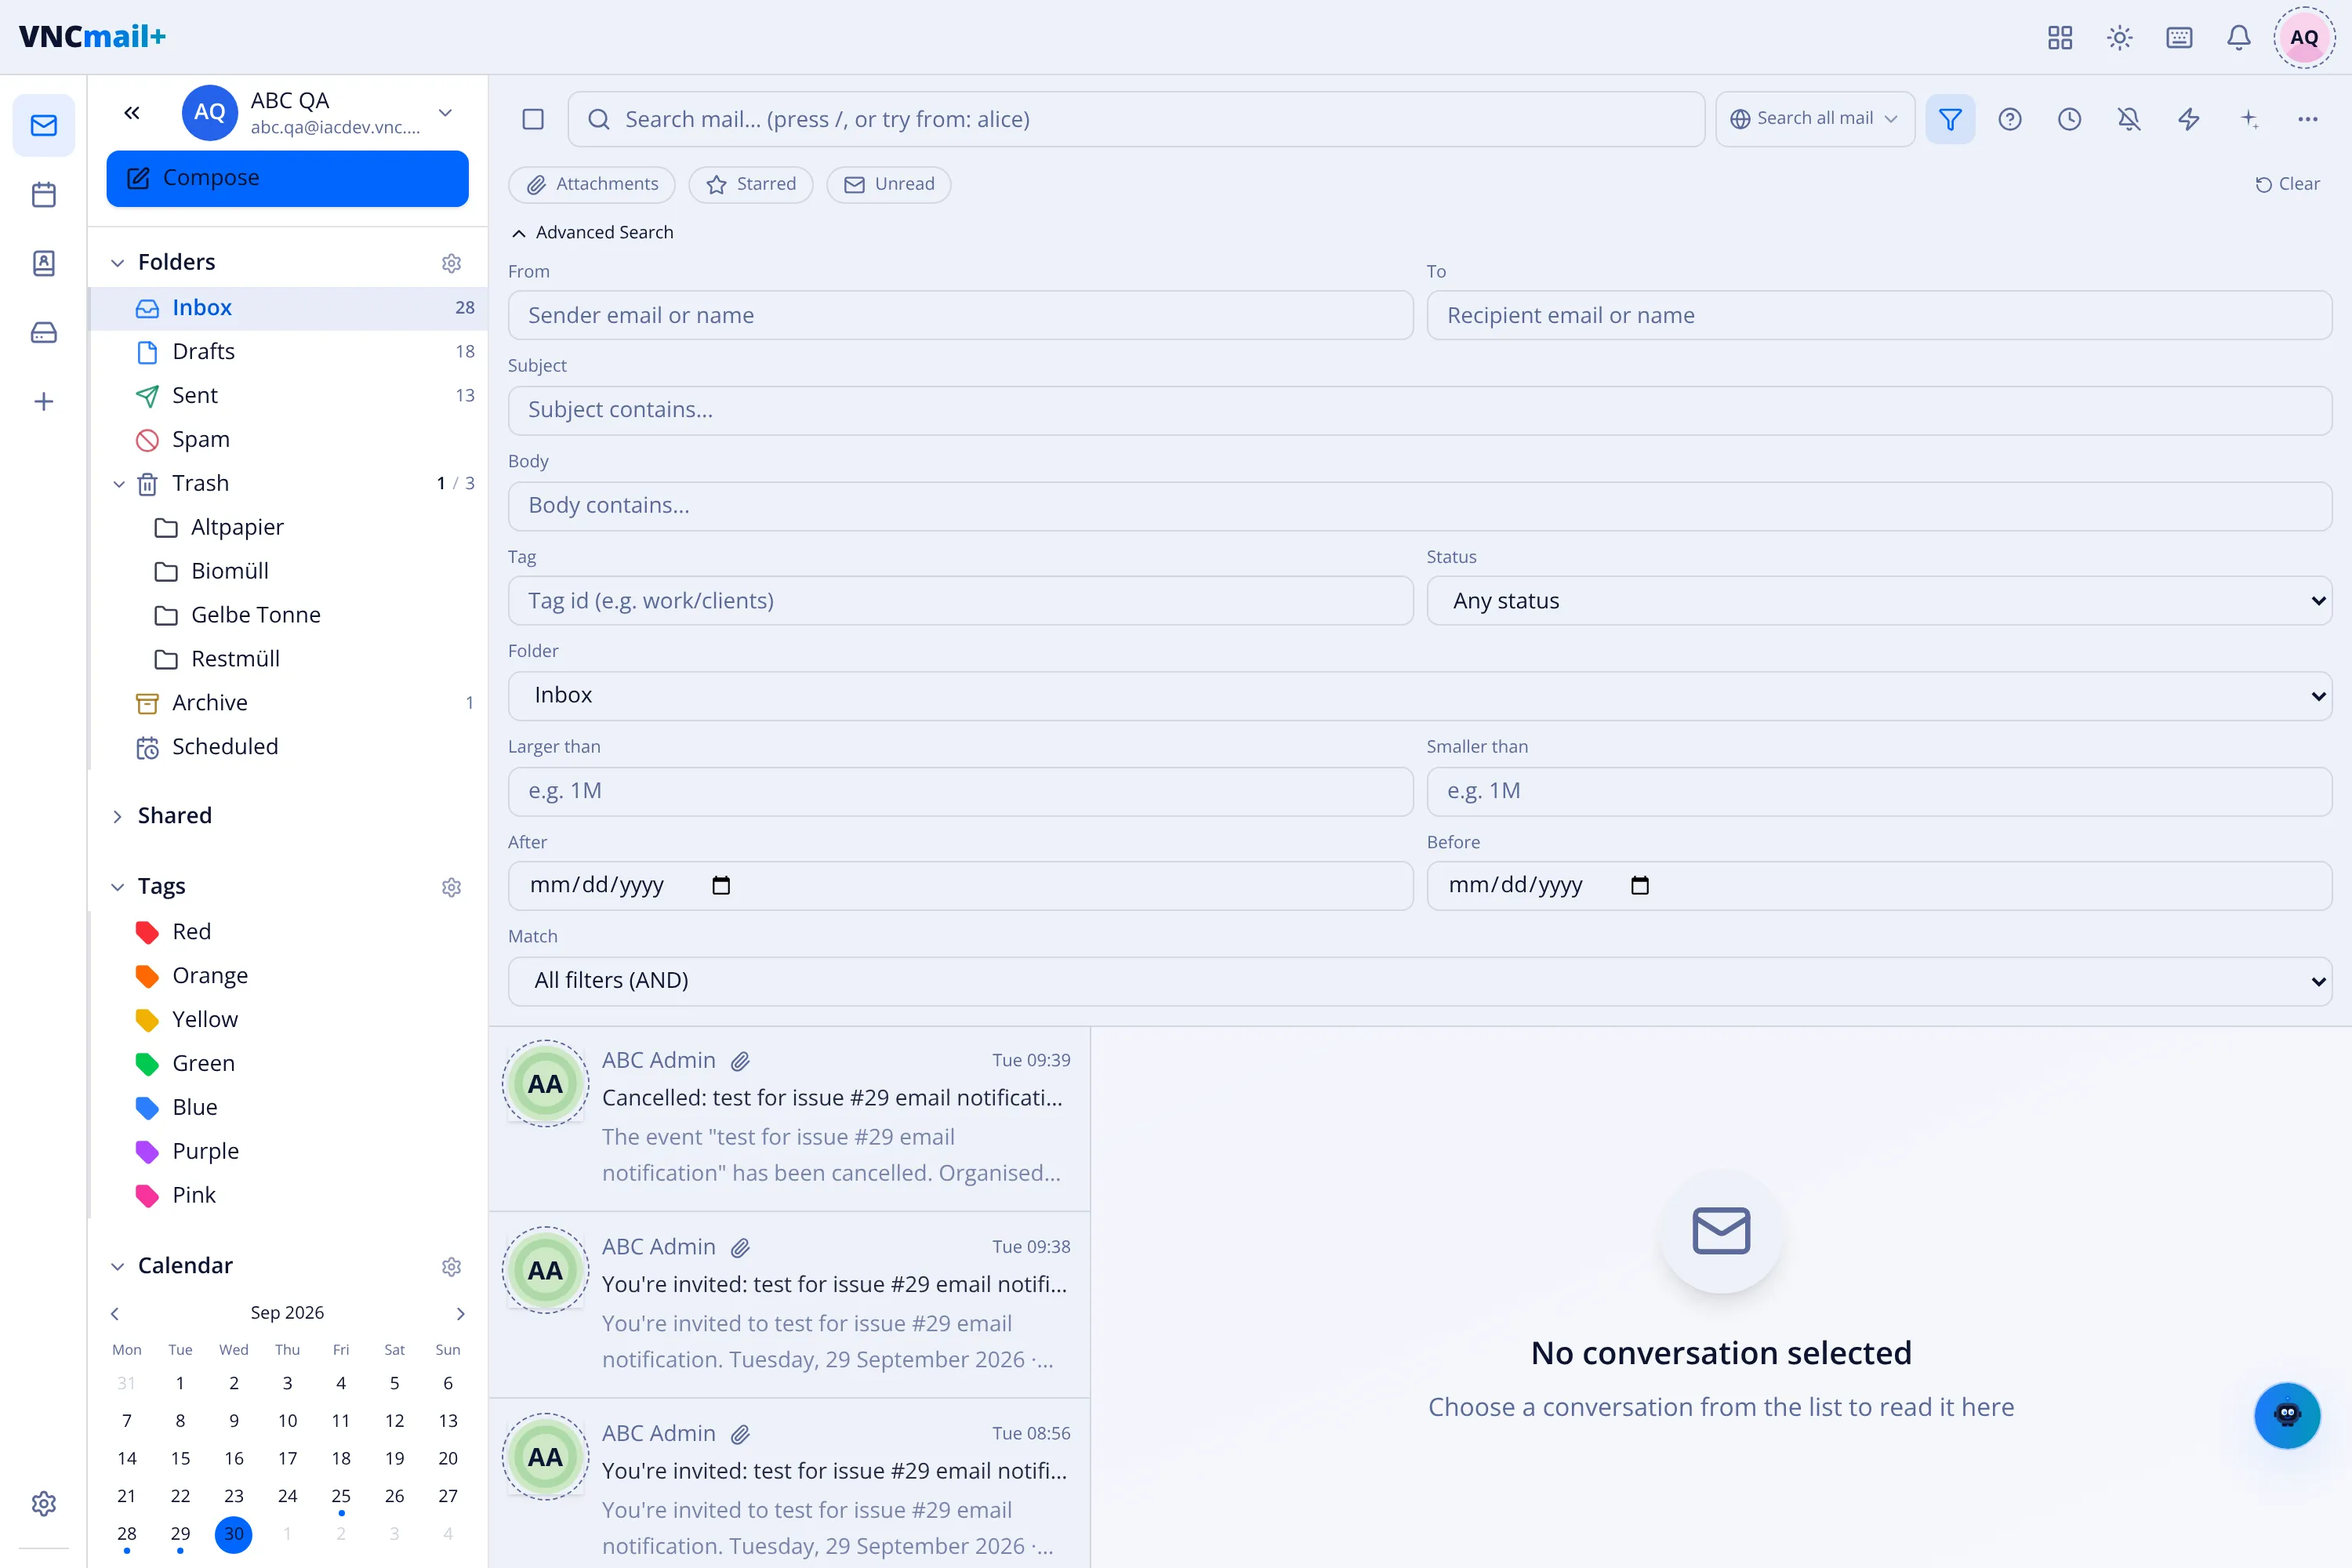The height and width of the screenshot is (1568, 2352).
Task: Click the filter funnel icon
Action: tap(1950, 119)
